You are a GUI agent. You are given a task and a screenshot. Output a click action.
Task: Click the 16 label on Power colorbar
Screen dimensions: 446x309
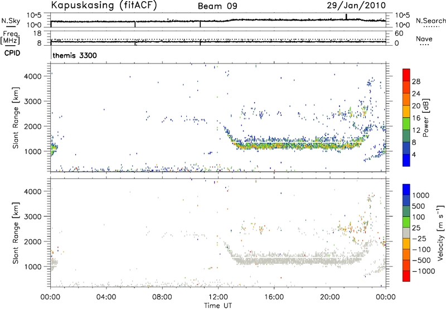coord(416,118)
